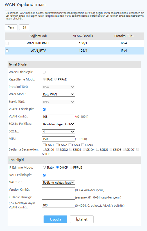Check the SSID2 binding checkbox
This screenshot has height=231, width=147.
[x=57, y=149]
